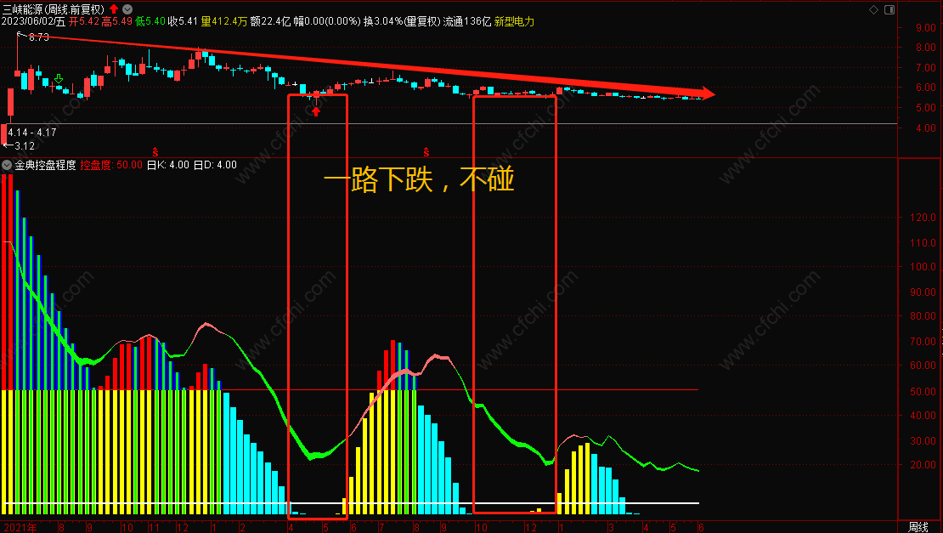Click the 低5.40 low price
The image size is (943, 533).
click(150, 21)
